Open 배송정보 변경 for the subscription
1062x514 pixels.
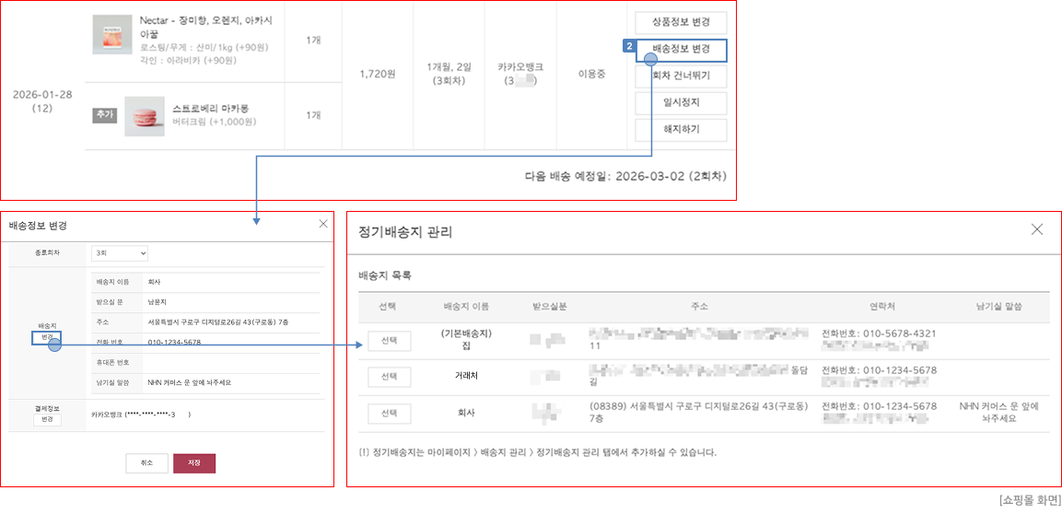point(681,49)
